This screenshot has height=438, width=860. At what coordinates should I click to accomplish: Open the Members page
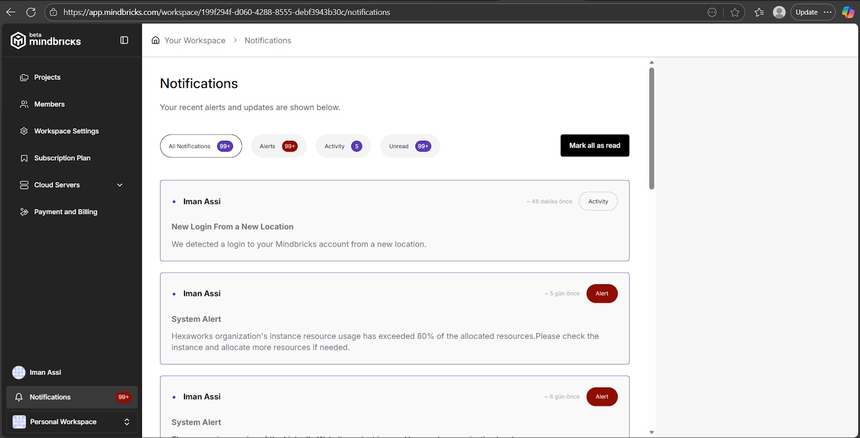[x=49, y=104]
